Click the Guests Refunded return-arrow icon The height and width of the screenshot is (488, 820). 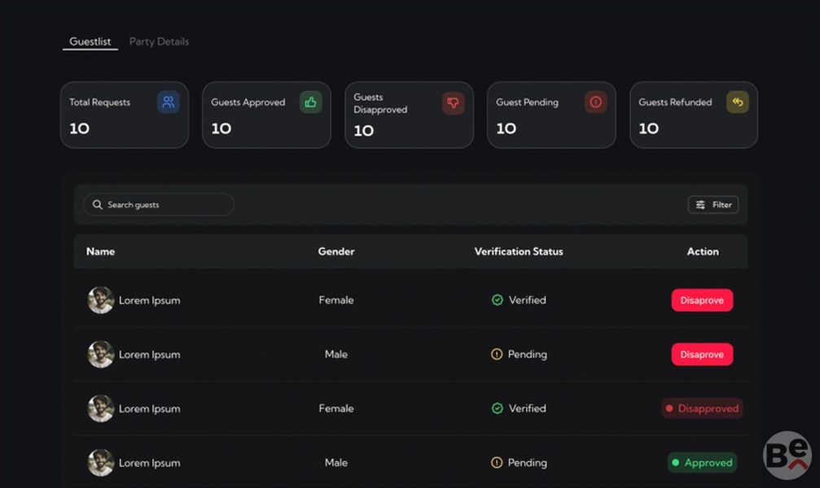click(x=737, y=102)
